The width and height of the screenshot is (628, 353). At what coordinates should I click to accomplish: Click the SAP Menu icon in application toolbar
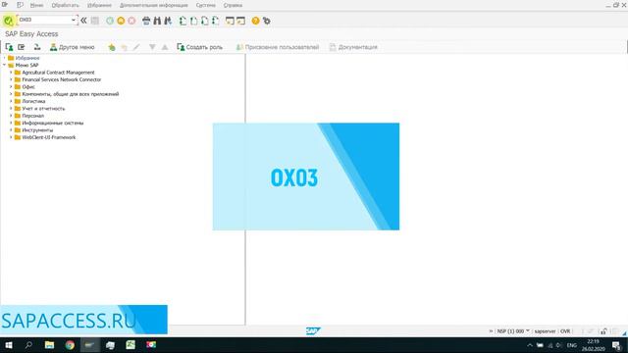pos(22,47)
